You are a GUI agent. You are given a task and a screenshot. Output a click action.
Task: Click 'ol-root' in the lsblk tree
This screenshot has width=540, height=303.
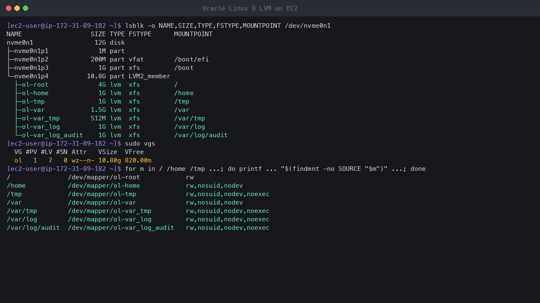[x=35, y=85]
